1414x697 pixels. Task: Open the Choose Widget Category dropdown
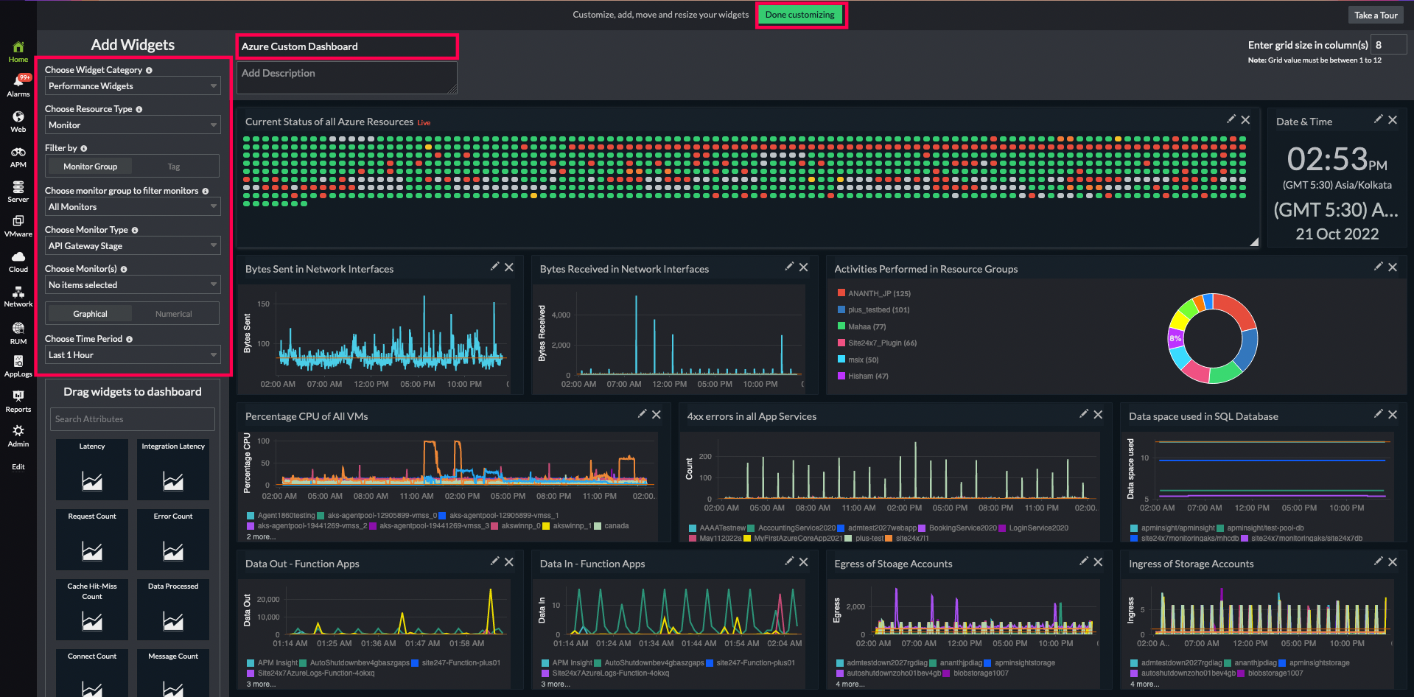[x=132, y=85]
